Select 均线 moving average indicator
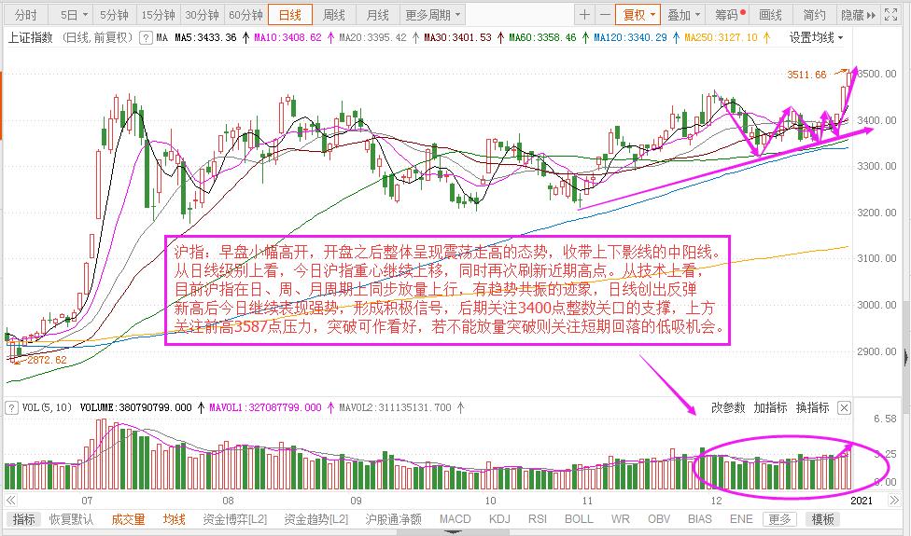 point(174,519)
